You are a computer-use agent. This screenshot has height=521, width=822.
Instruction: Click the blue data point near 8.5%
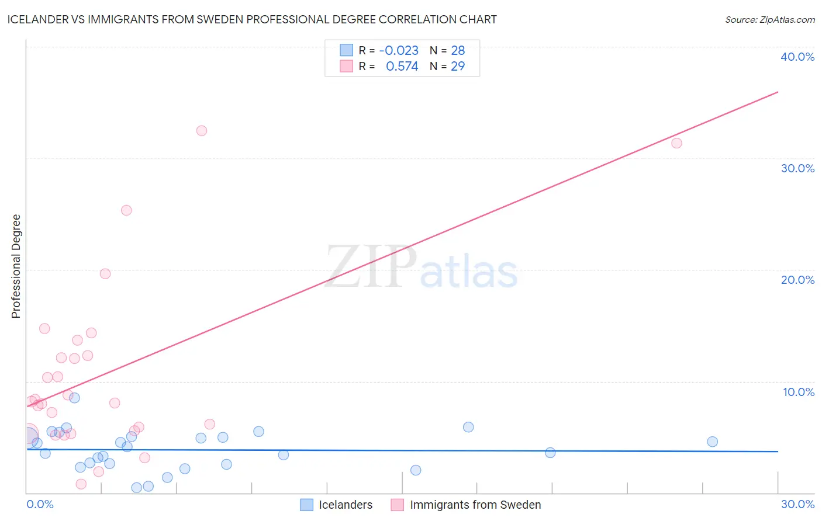(74, 398)
